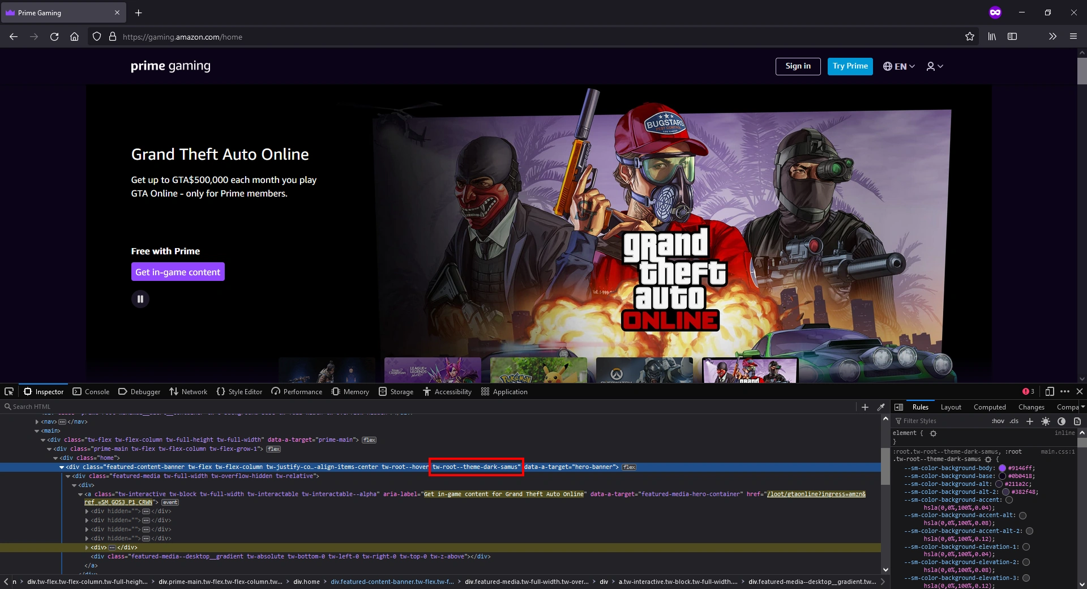Open DevTools customize three-dots menu

[x=1065, y=391]
